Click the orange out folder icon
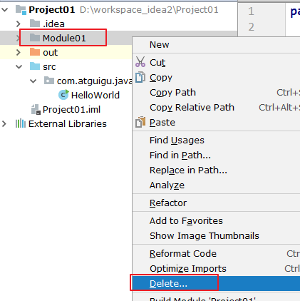Image resolution: width=300 pixels, height=301 pixels. (x=35, y=52)
